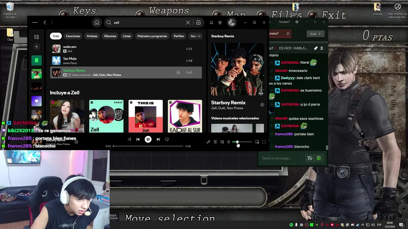Skip to the next track
The width and height of the screenshot is (408, 229).
(x=158, y=139)
